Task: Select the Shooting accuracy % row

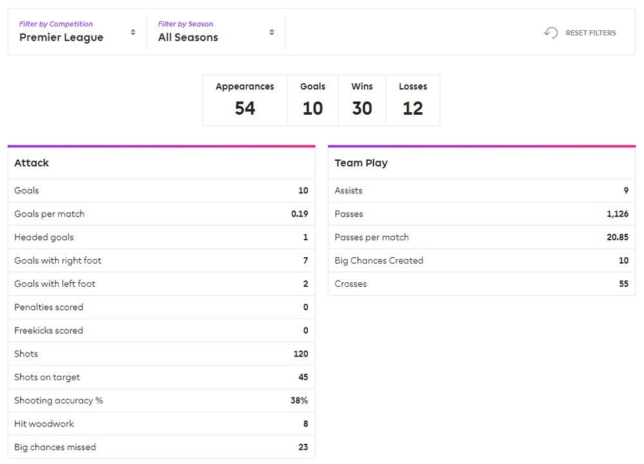Action: click(162, 400)
